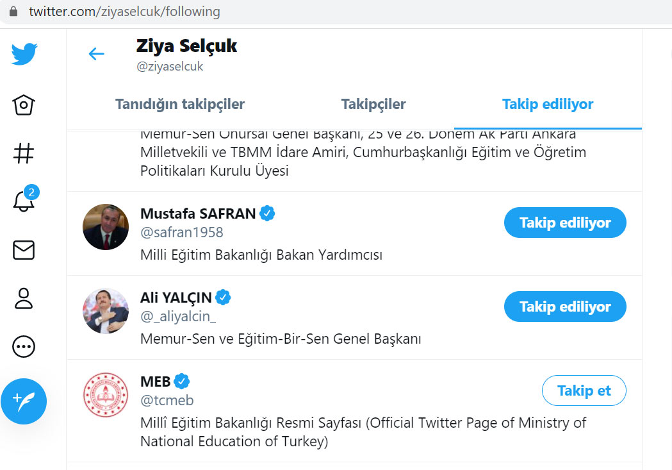Open Mustafa SAFRAN's profile name link

(x=198, y=214)
